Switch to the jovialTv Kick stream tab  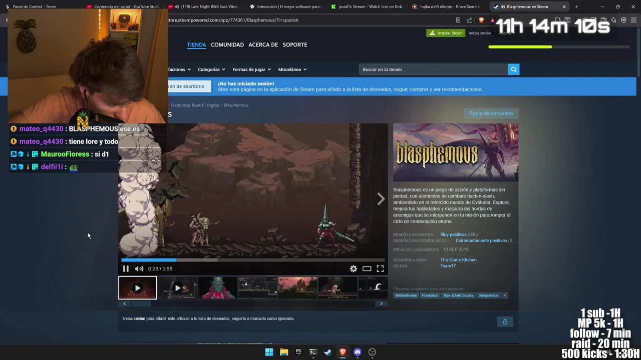click(x=368, y=6)
